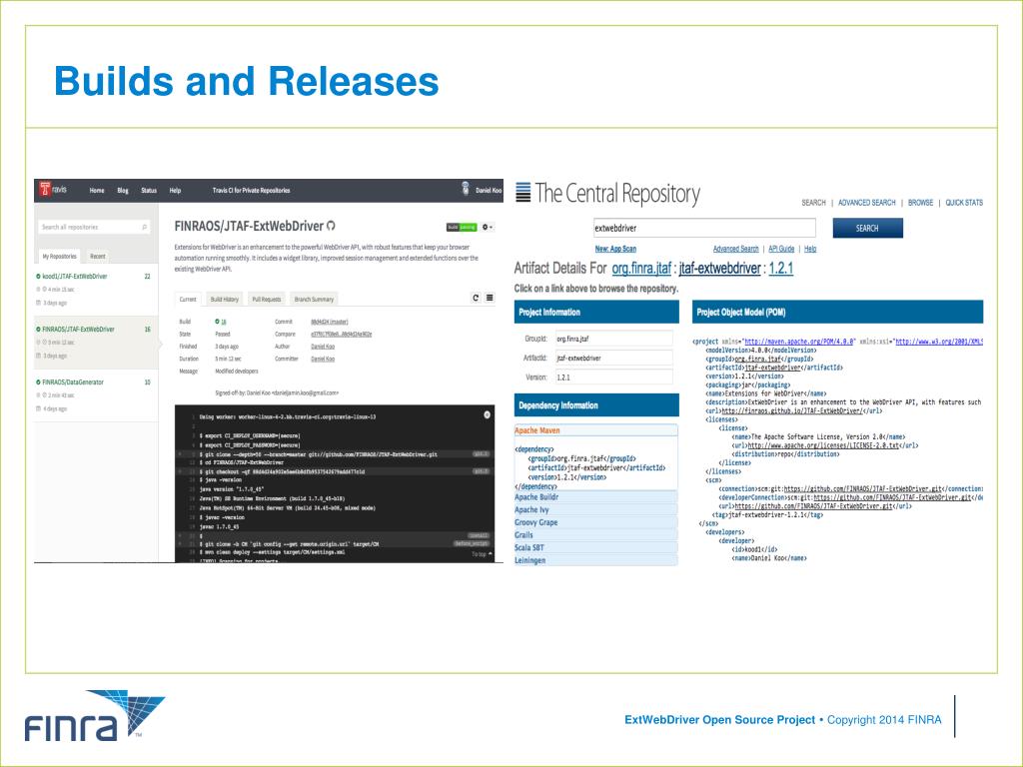Open the apache.org LICENSE-2.0.txt link
1023x767 pixels.
tap(823, 445)
